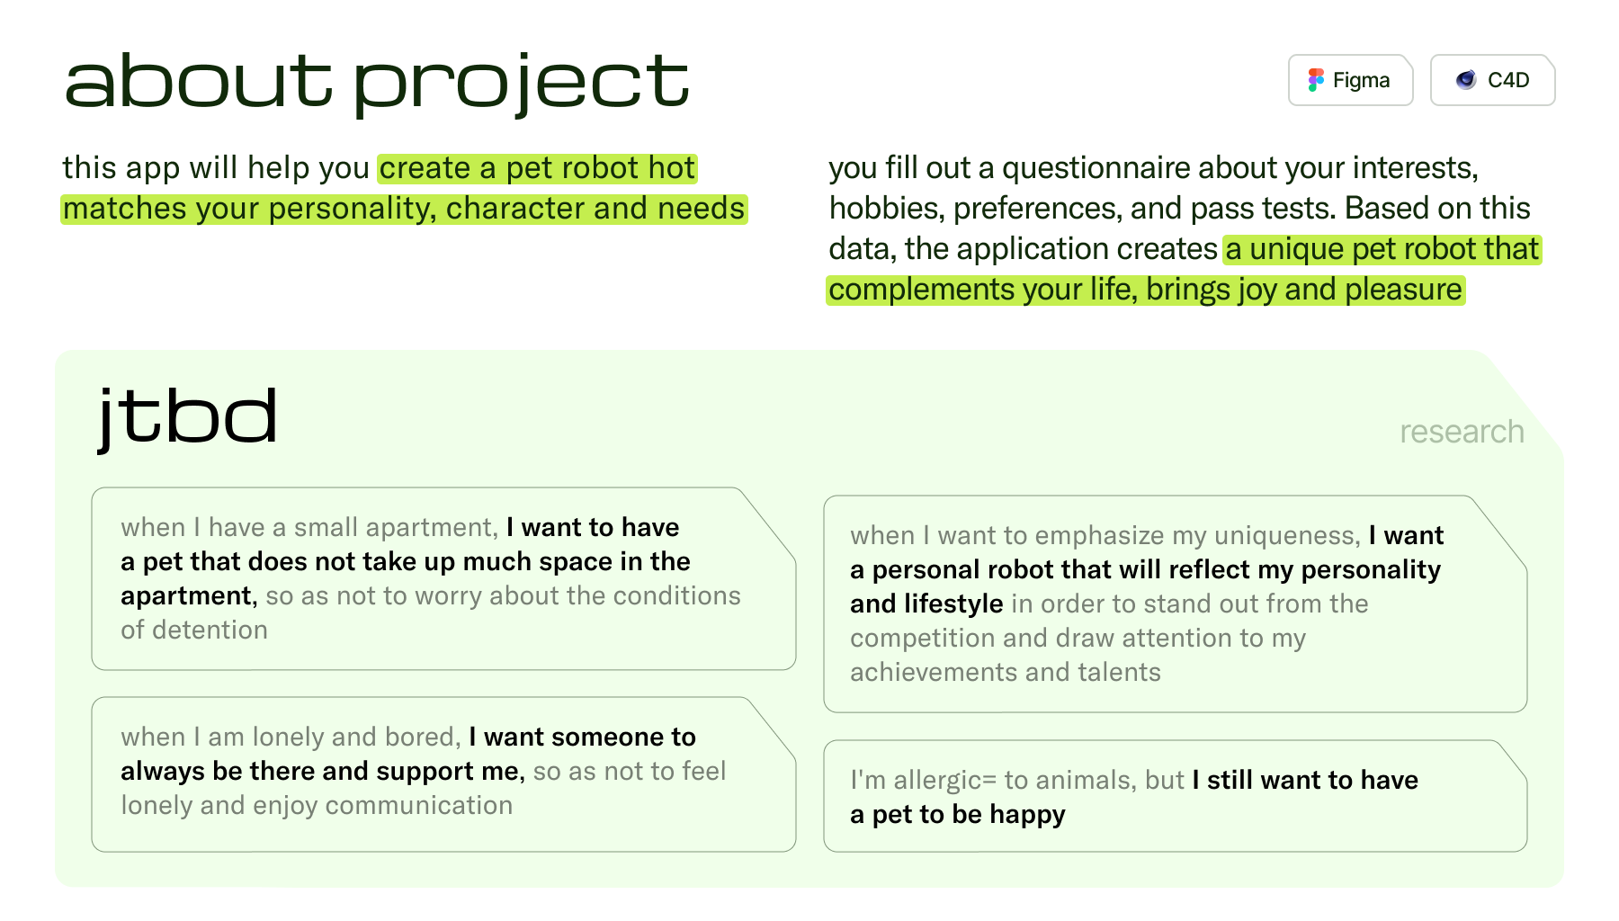This screenshot has width=1619, height=921.
Task: Click the Figma logo icon
Action: pyautogui.click(x=1316, y=80)
